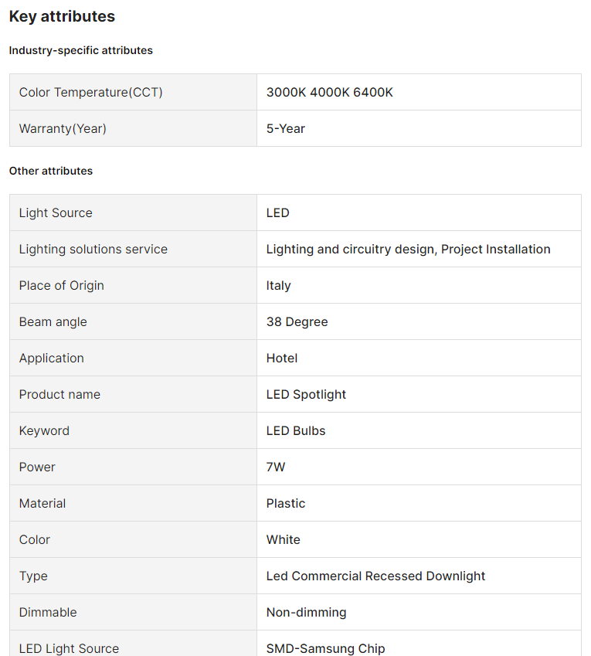Click the Hotel application value

point(282,358)
